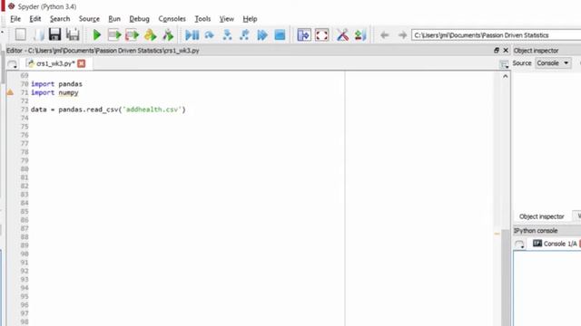581x326 pixels.
Task: Open a file via the toolbar icon
Action: 38,34
